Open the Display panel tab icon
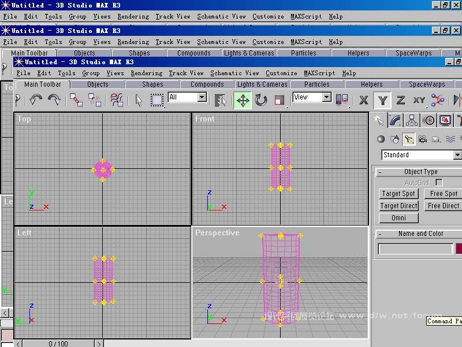Image resolution: width=462 pixels, height=347 pixels. [445, 120]
